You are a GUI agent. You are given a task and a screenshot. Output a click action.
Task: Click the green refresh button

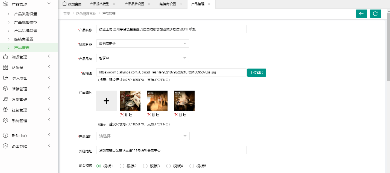pyautogui.click(x=375, y=14)
